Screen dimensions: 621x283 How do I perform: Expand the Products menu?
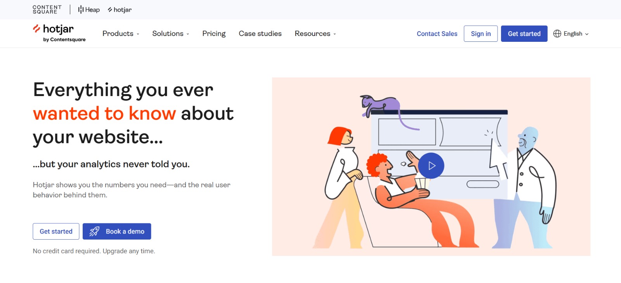point(121,34)
